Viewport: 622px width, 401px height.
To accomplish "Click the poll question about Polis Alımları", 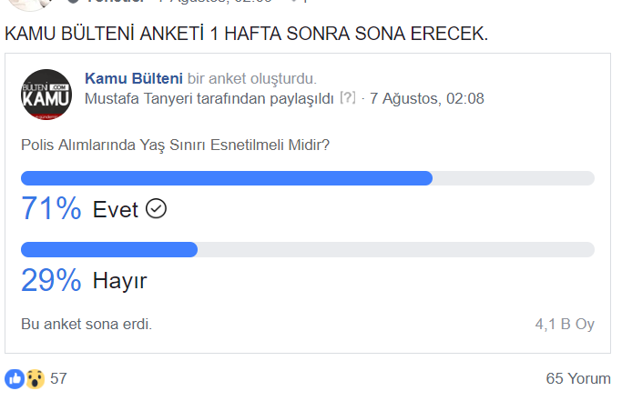I will [x=175, y=143].
